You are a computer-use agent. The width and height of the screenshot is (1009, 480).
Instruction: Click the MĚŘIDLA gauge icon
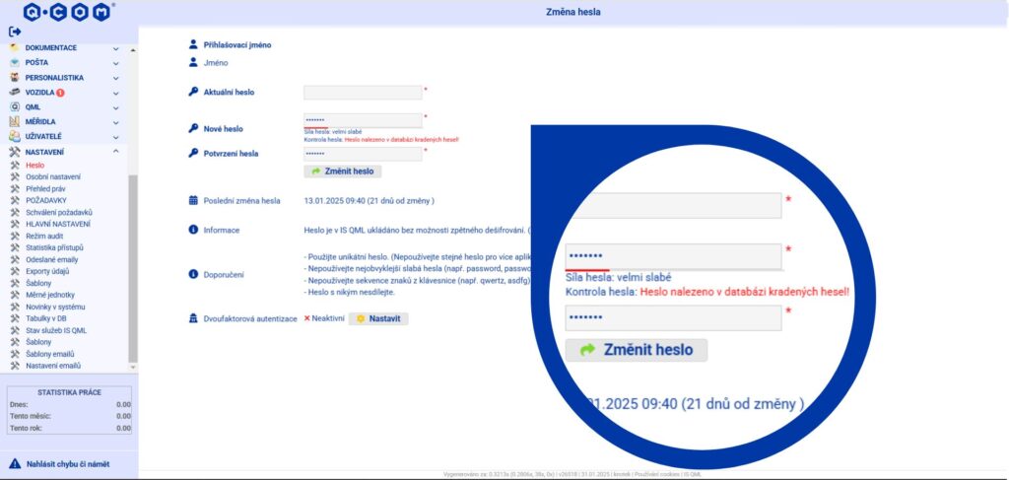tap(15, 121)
